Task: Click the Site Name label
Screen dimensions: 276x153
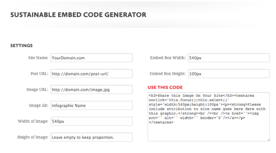Action: point(38,58)
